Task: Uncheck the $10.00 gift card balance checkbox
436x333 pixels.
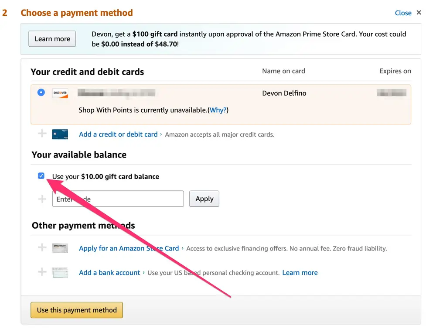Action: point(41,175)
